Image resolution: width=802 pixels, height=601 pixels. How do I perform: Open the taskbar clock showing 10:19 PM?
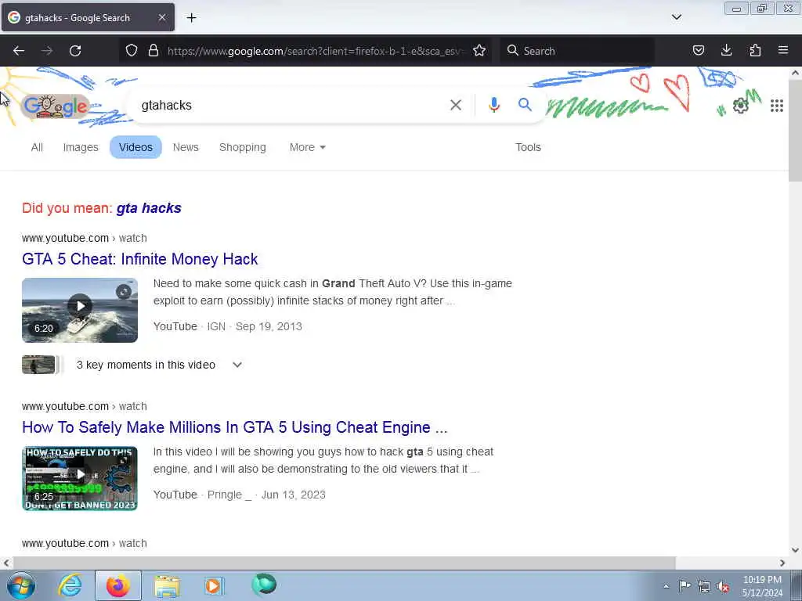pos(762,586)
